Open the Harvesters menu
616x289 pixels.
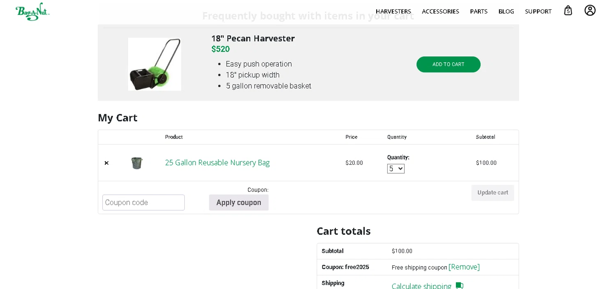(x=393, y=11)
